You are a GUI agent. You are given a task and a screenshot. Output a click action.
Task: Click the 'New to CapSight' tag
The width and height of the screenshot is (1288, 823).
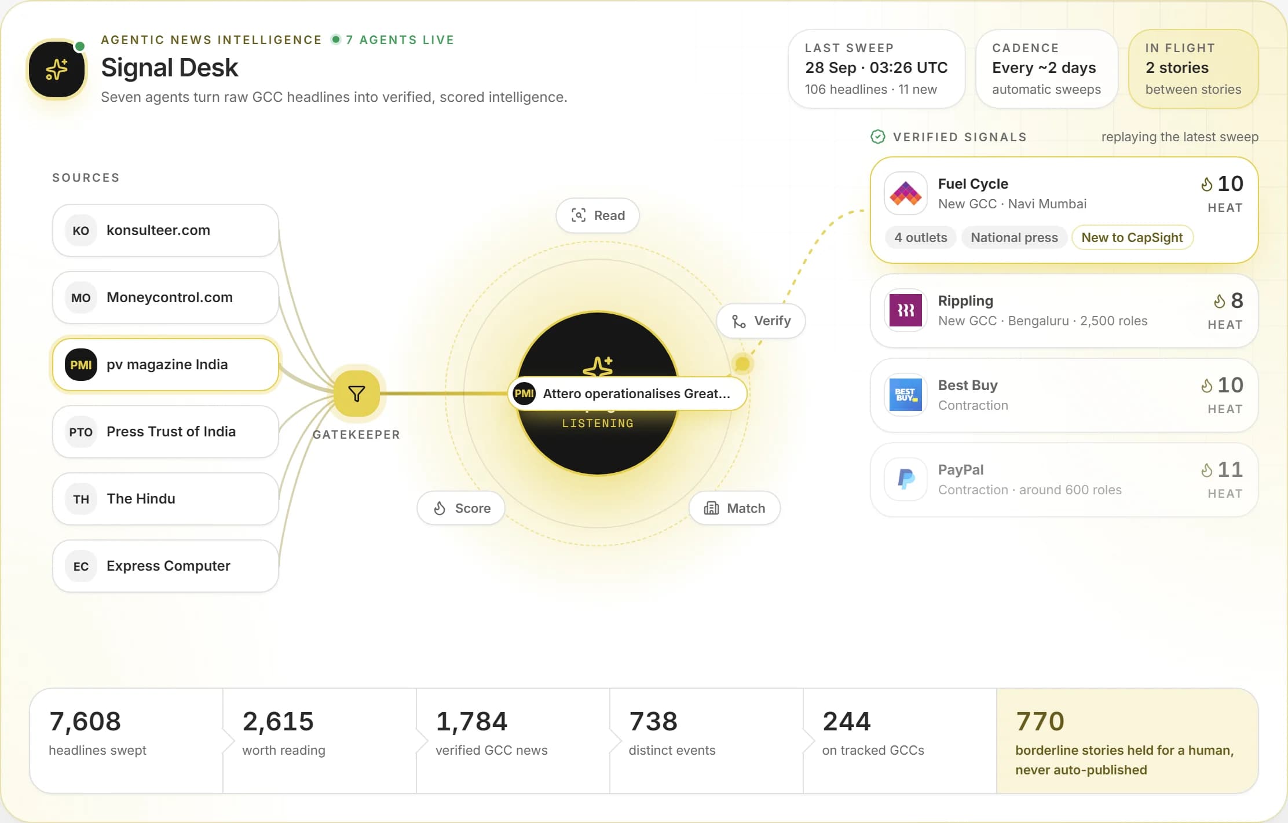(x=1132, y=237)
